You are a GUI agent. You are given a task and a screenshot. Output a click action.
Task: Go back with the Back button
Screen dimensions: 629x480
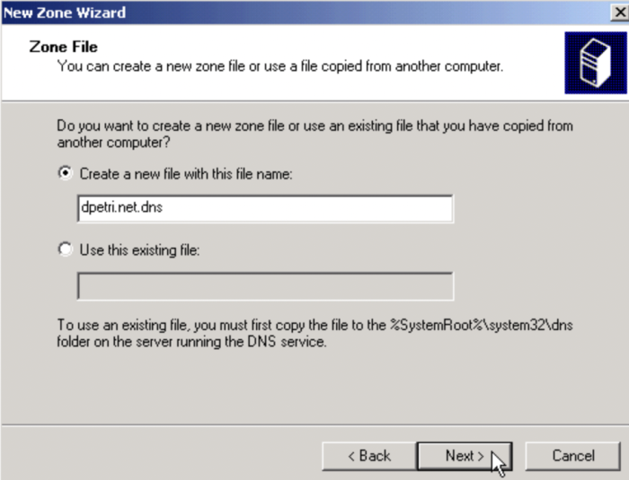368,456
